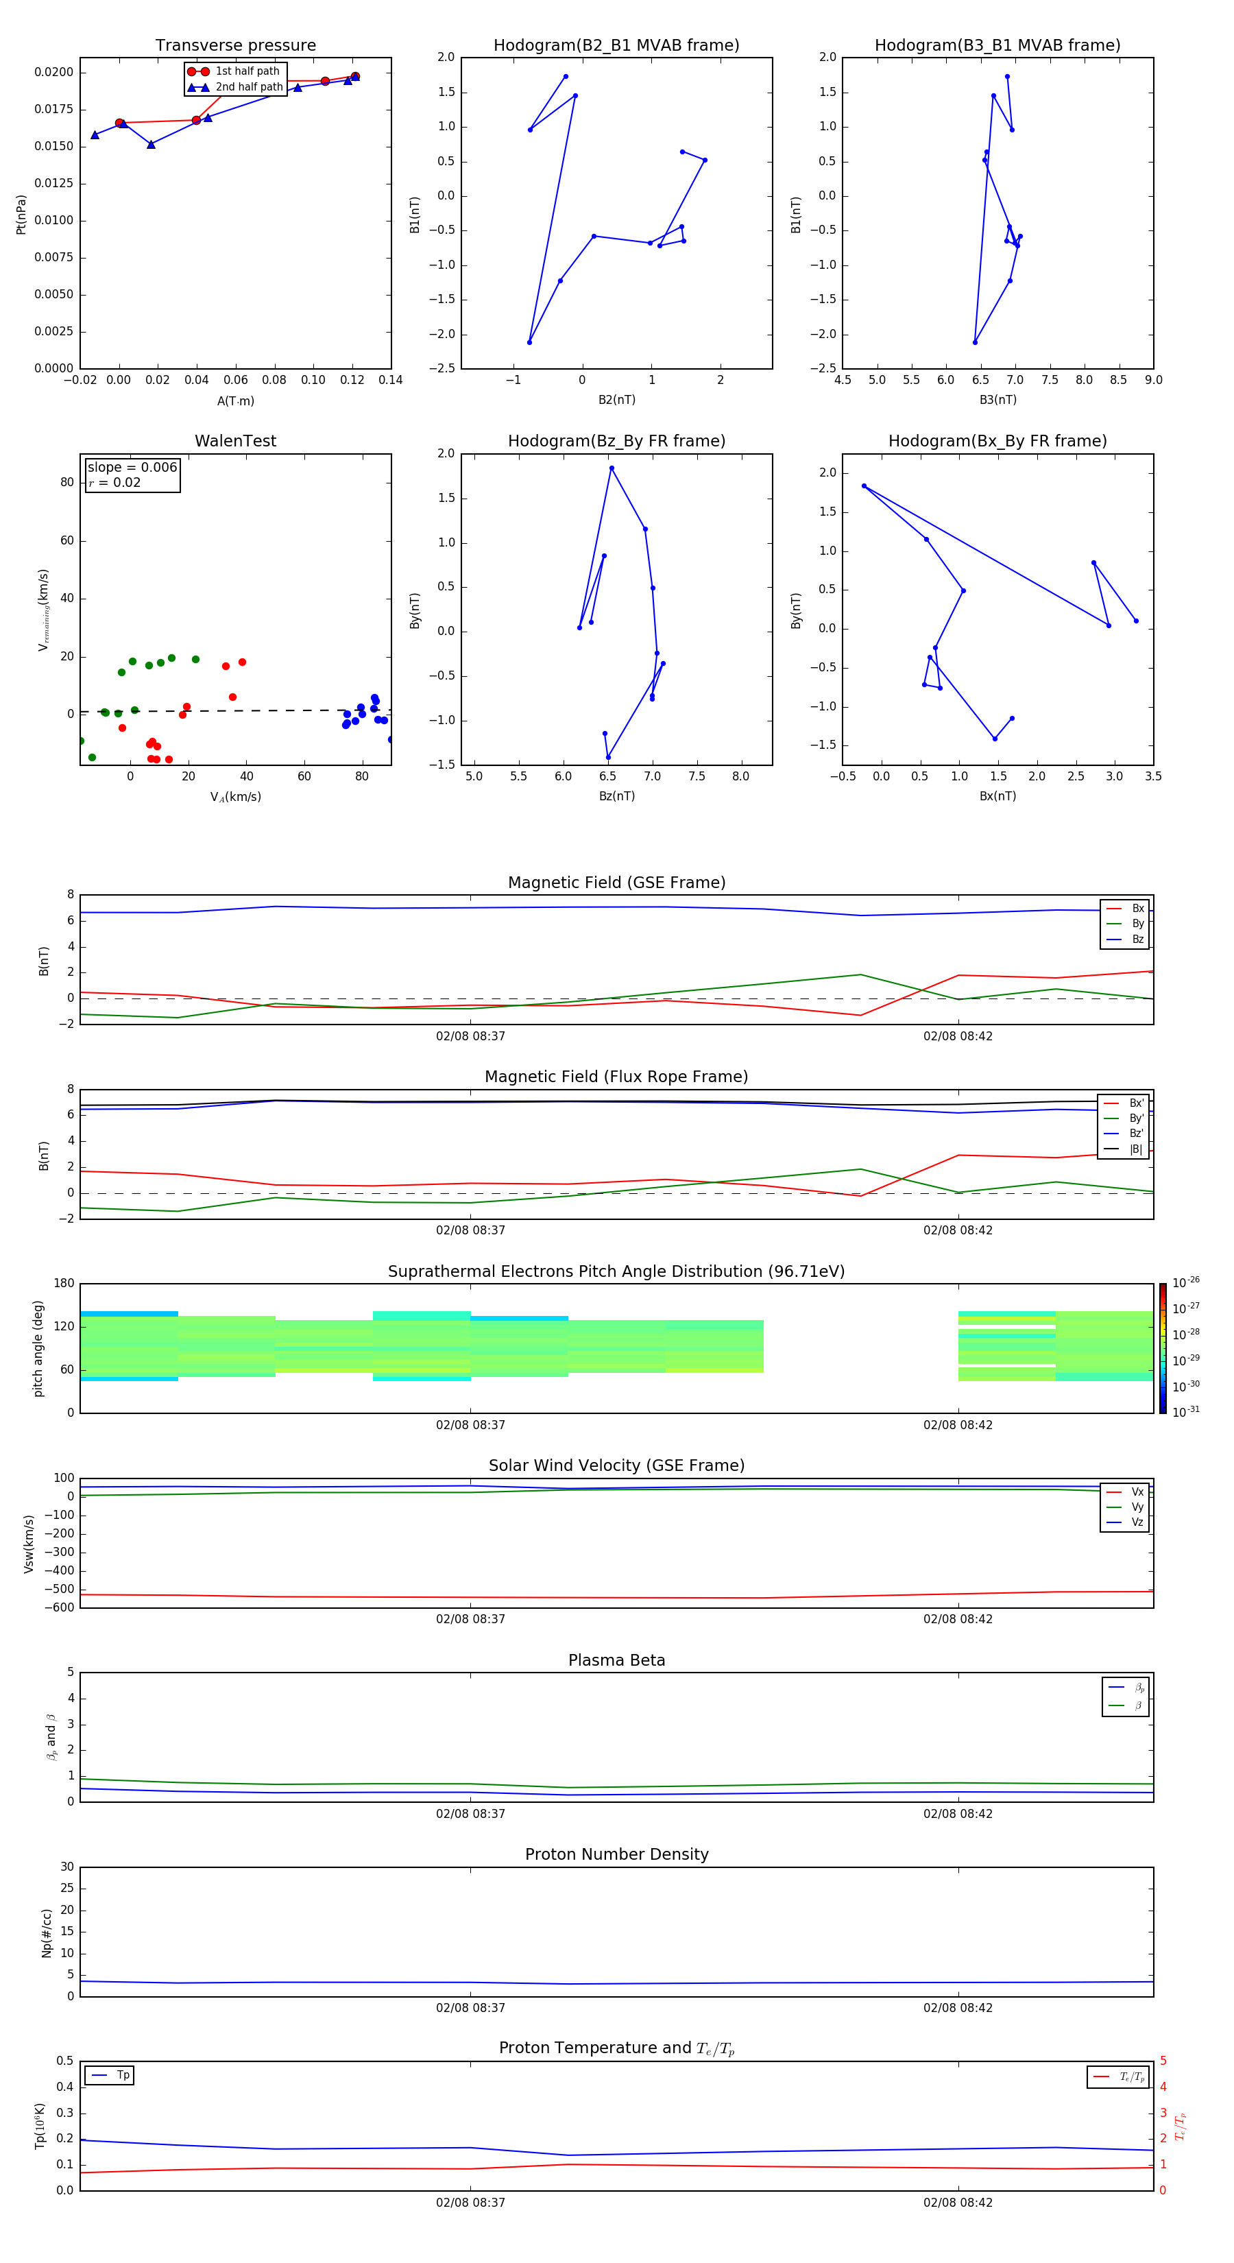
Task: Click '02/08 08:37' under the Solar Wind Velocity panel
Action: tap(470, 1619)
